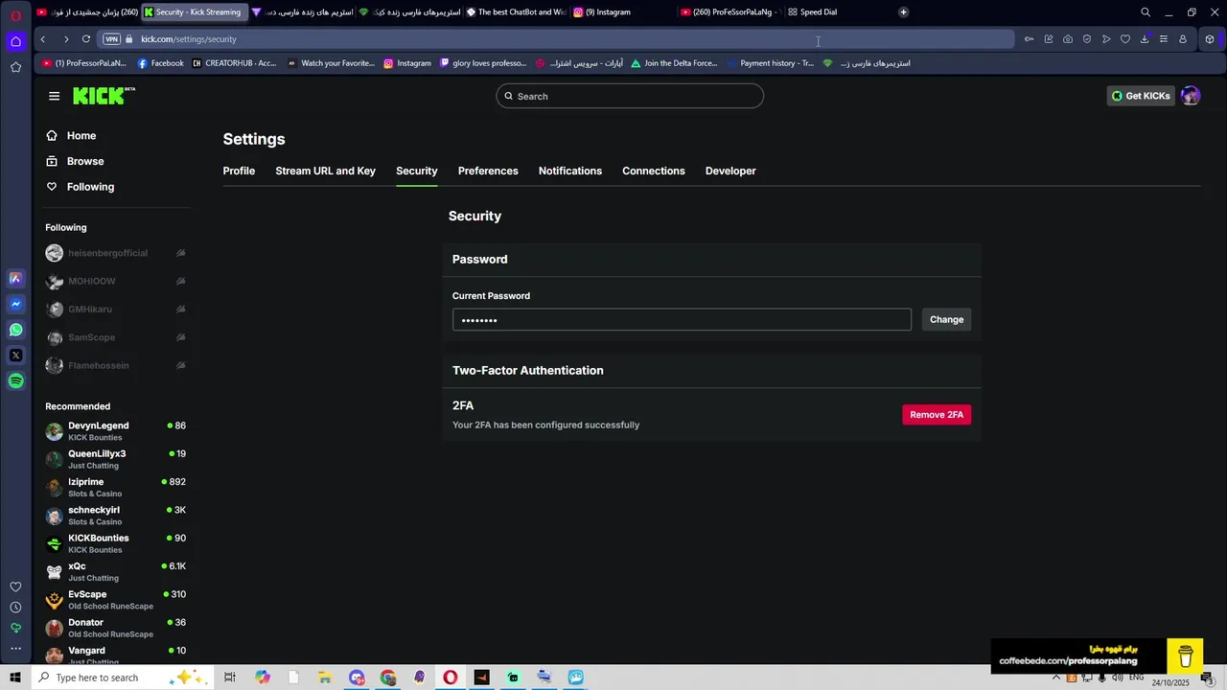Open the downloads toolbar icon

(1145, 39)
